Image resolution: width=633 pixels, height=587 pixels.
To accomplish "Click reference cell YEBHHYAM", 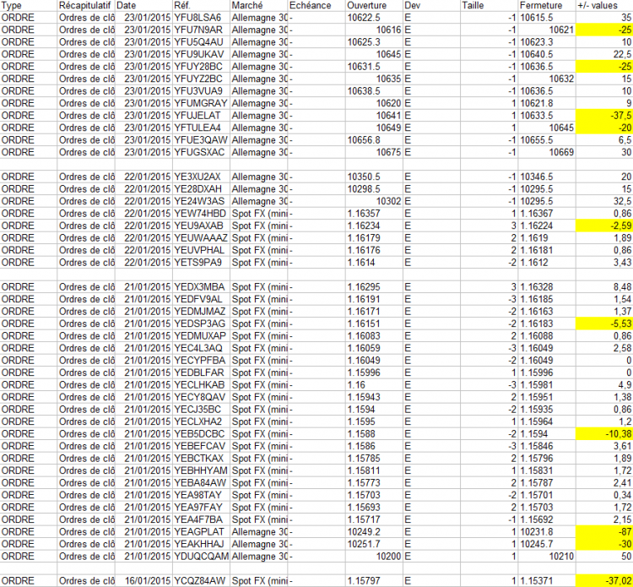I will click(x=202, y=471).
